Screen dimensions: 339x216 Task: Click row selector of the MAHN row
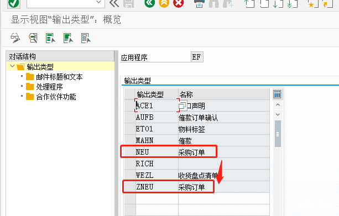(130, 141)
